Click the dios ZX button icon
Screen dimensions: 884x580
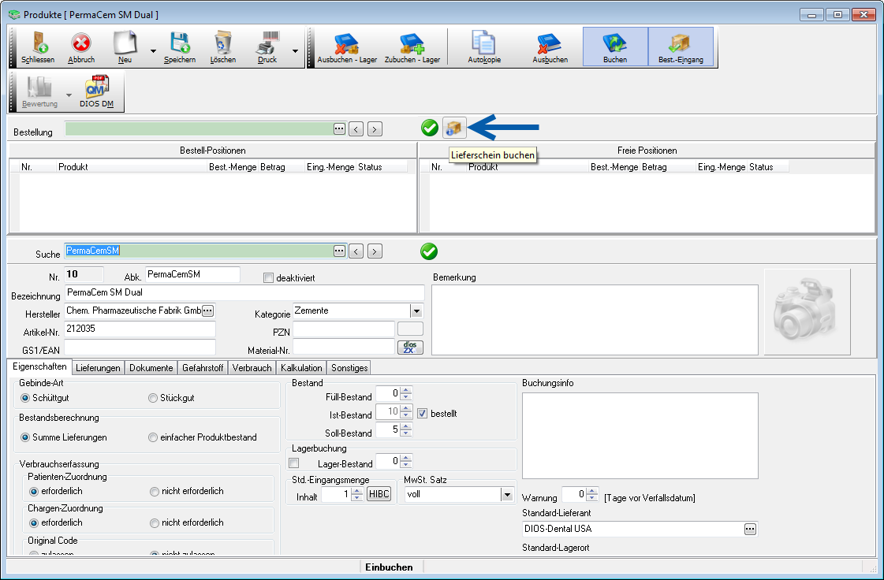pyautogui.click(x=410, y=348)
